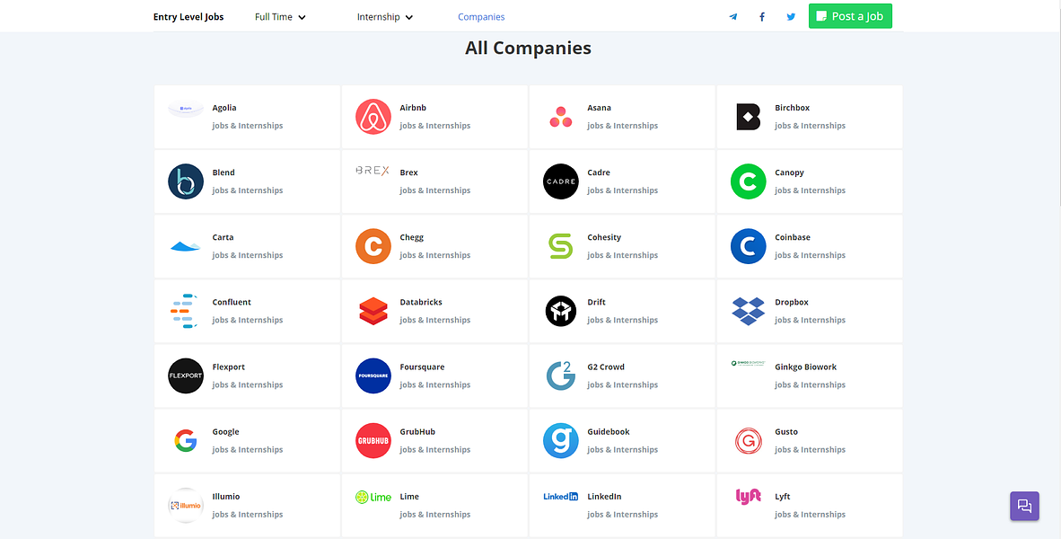Click the Carta company name

tap(223, 238)
